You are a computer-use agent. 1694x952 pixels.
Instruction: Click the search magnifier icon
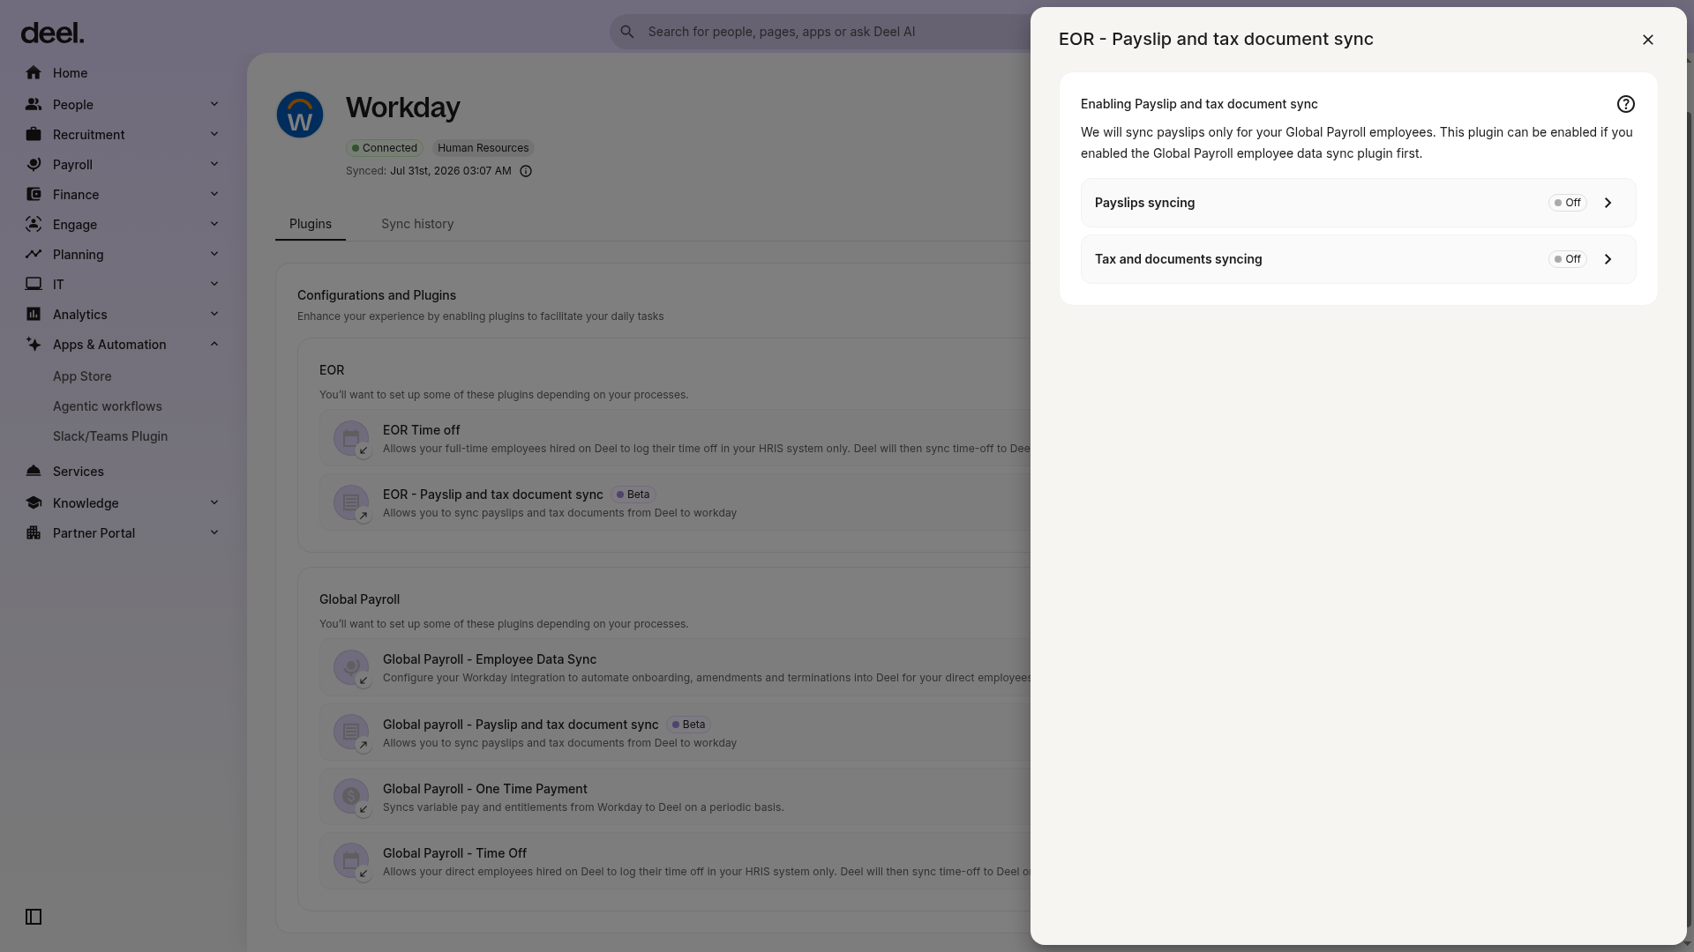[x=627, y=32]
